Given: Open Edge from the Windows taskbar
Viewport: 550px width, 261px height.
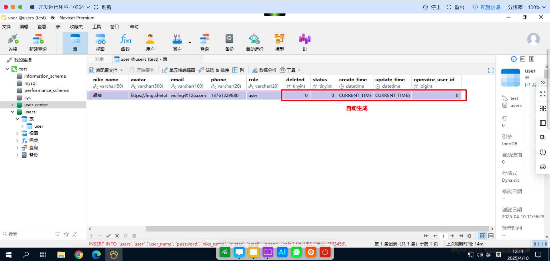Looking at the screenshot, I should tap(96, 254).
